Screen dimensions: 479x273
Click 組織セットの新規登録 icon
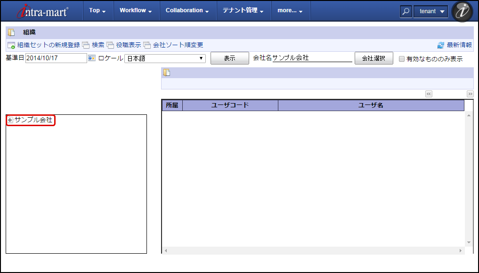[11, 45]
